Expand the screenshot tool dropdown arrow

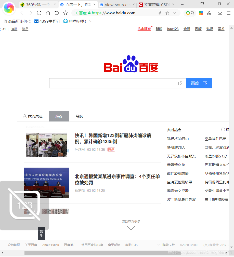point(214,13)
